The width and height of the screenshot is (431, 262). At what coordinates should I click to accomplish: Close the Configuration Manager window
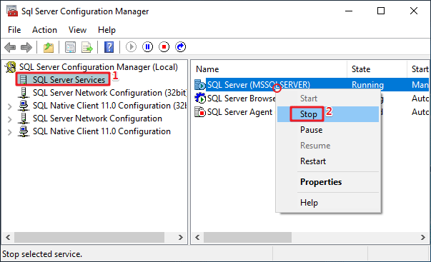[x=414, y=11]
